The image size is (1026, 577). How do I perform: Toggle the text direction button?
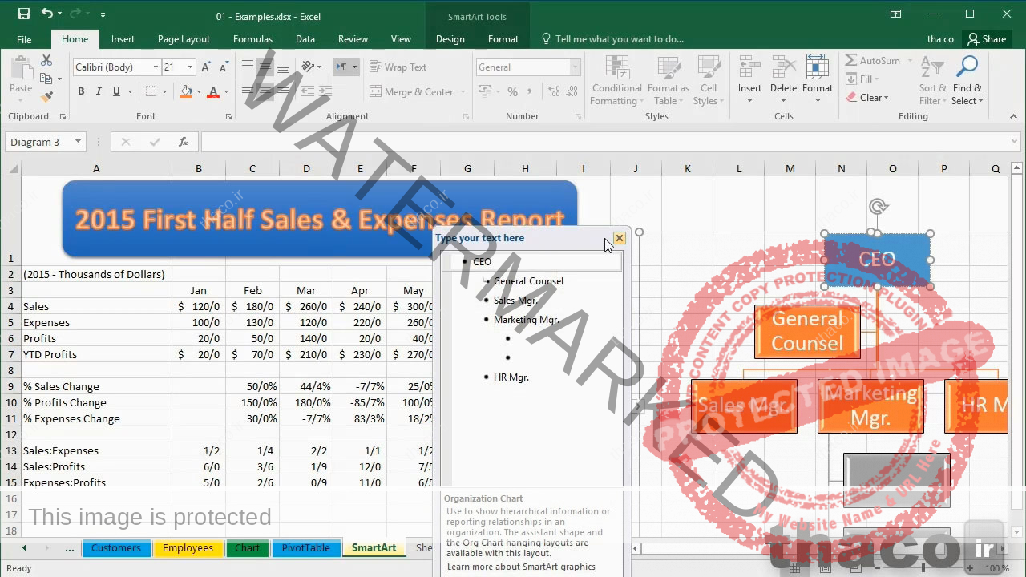pyautogui.click(x=341, y=67)
